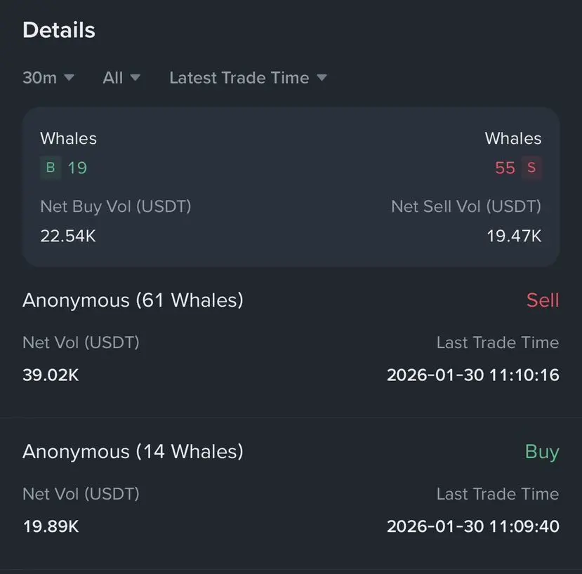582x574 pixels.
Task: Click the 2026-01-30 11:10:16 trade timestamp
Action: (x=472, y=375)
